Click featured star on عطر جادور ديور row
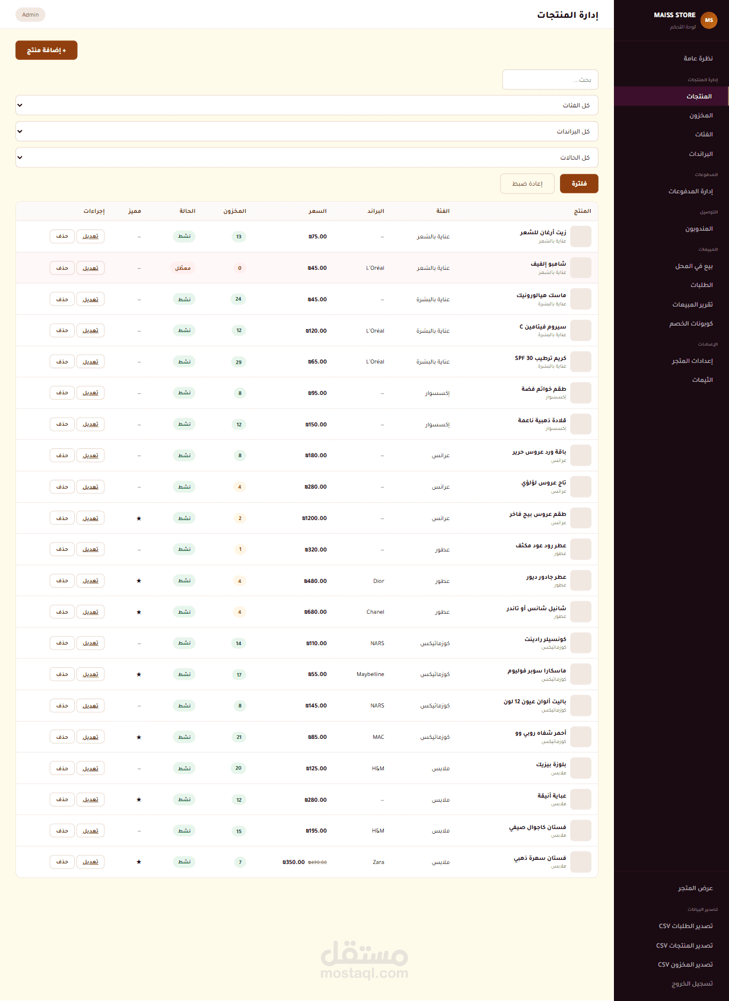 pyautogui.click(x=139, y=581)
